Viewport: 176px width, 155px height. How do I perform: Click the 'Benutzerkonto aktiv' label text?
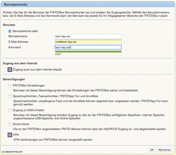26,31
